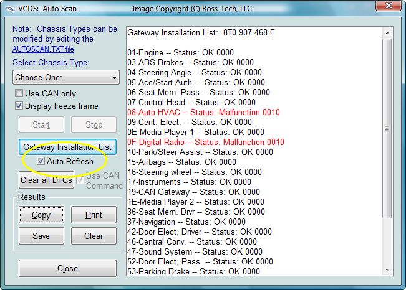Select the 37-Navigation status line
This screenshot has width=406, height=290.
[186, 222]
